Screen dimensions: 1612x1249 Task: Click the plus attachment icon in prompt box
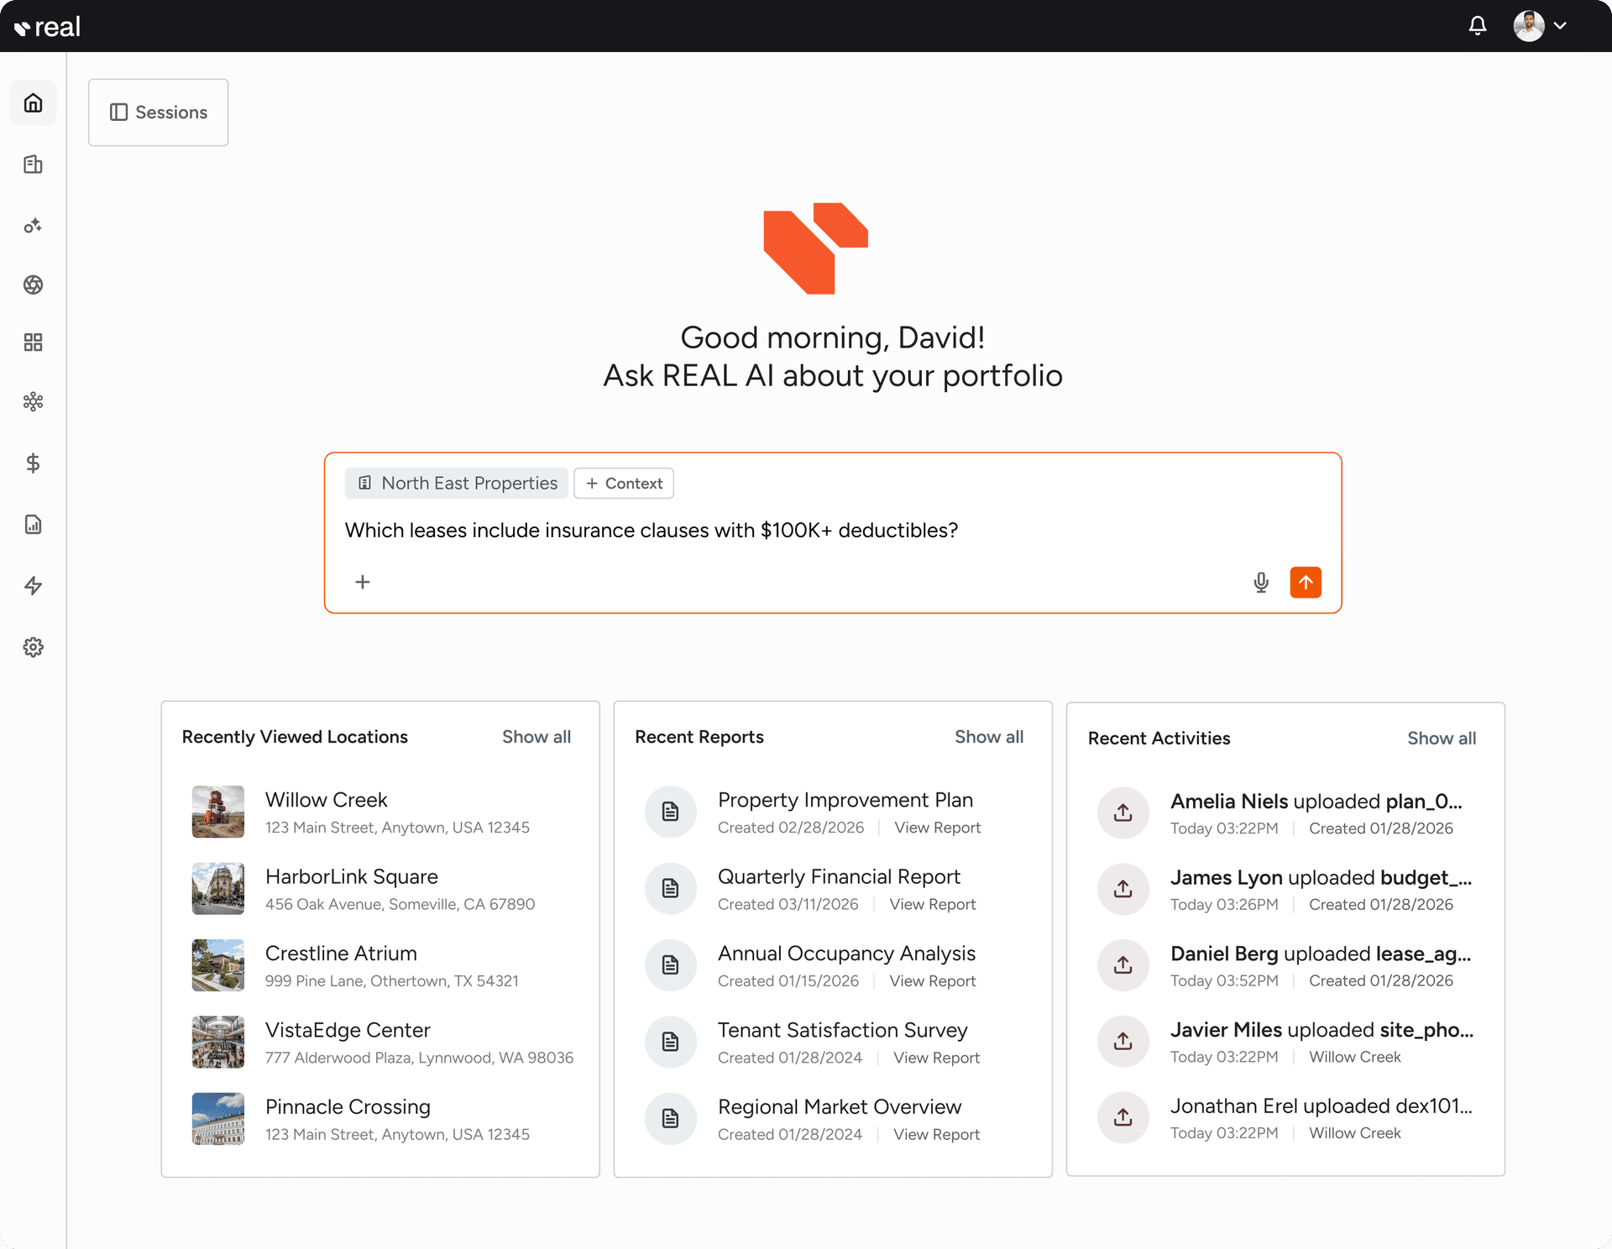pyautogui.click(x=363, y=582)
